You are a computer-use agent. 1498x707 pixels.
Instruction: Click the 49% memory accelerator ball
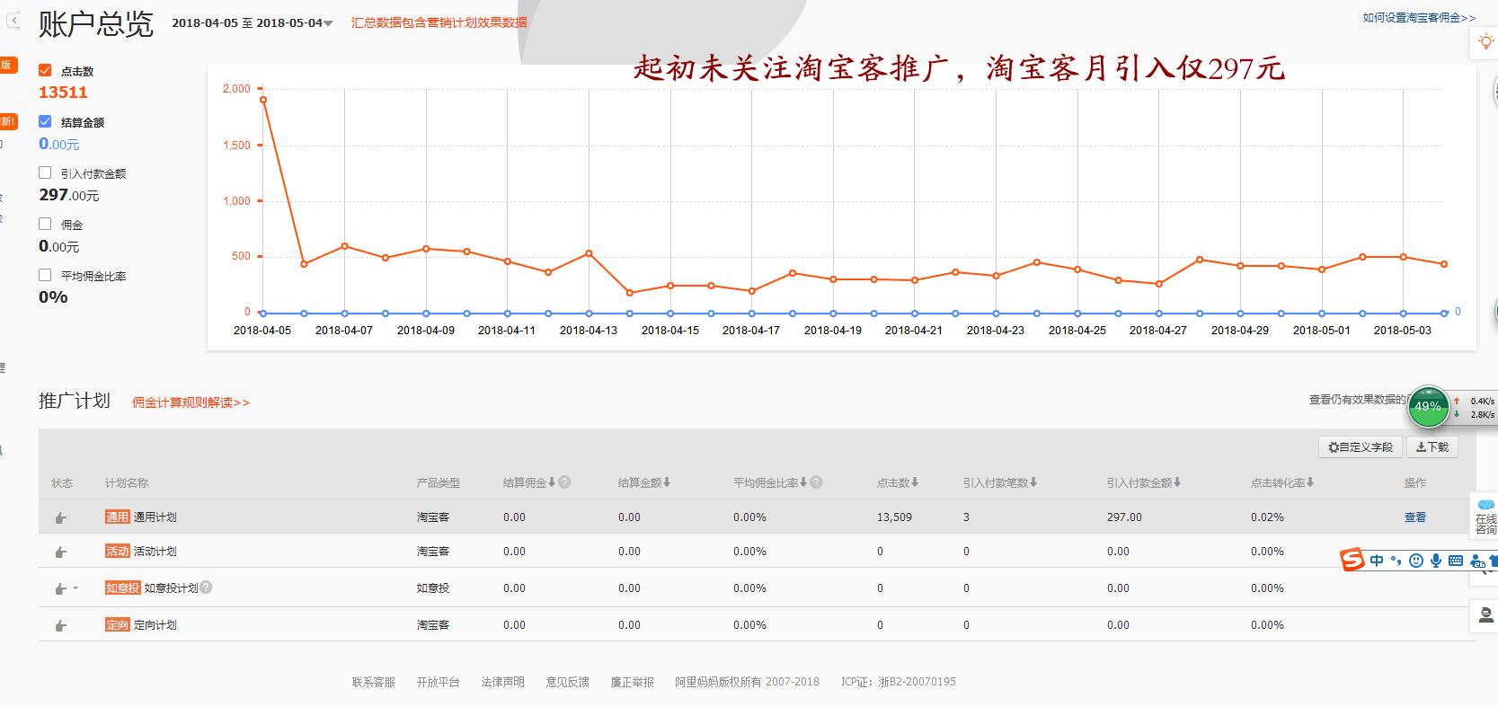(x=1428, y=407)
